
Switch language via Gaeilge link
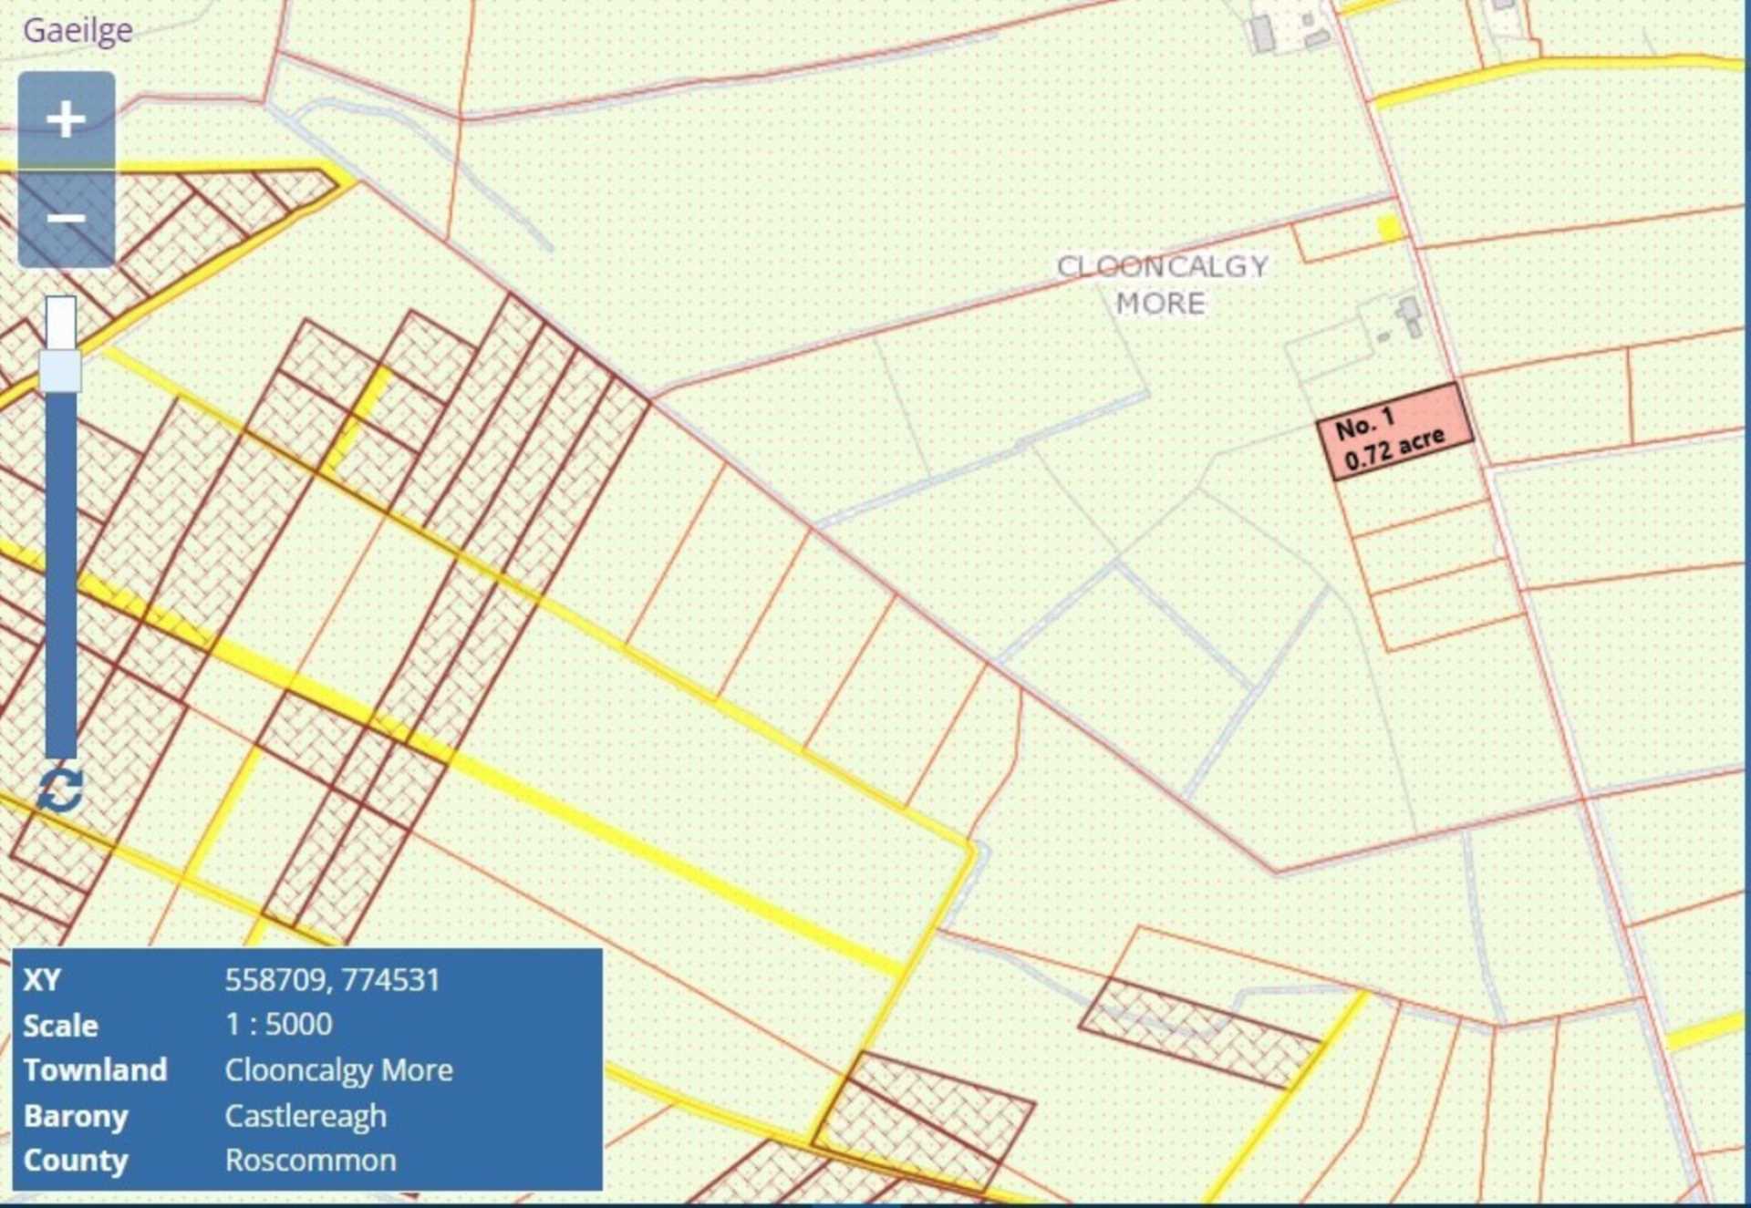click(x=78, y=30)
